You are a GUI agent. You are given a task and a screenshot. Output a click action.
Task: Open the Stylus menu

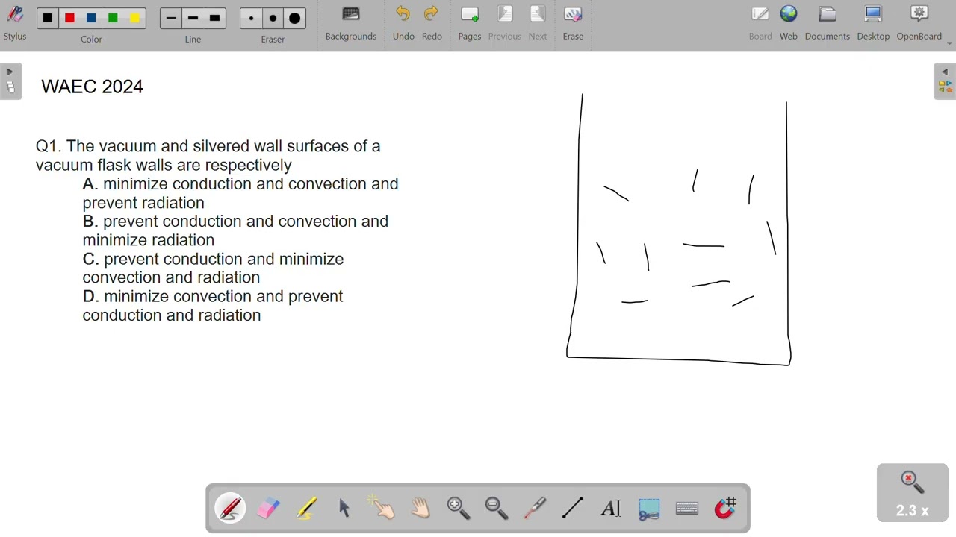15,23
